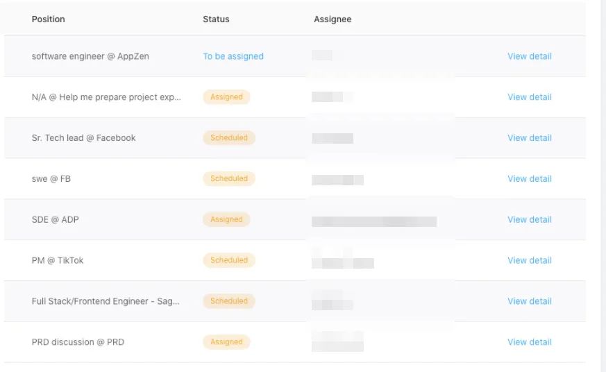Screen dimensions: 606x372
Task: Open View detail for swe @ FB
Action: 529,179
